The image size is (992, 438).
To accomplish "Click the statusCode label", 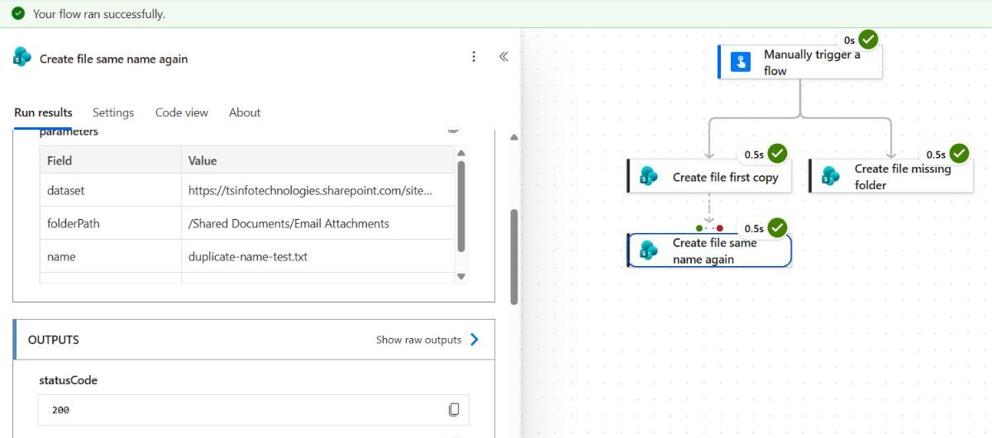I will 69,380.
